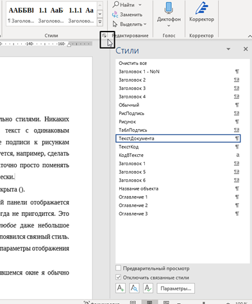Screen dimensions: 252x304
Task: Open the Manage Styles icon button
Action: click(x=148, y=288)
